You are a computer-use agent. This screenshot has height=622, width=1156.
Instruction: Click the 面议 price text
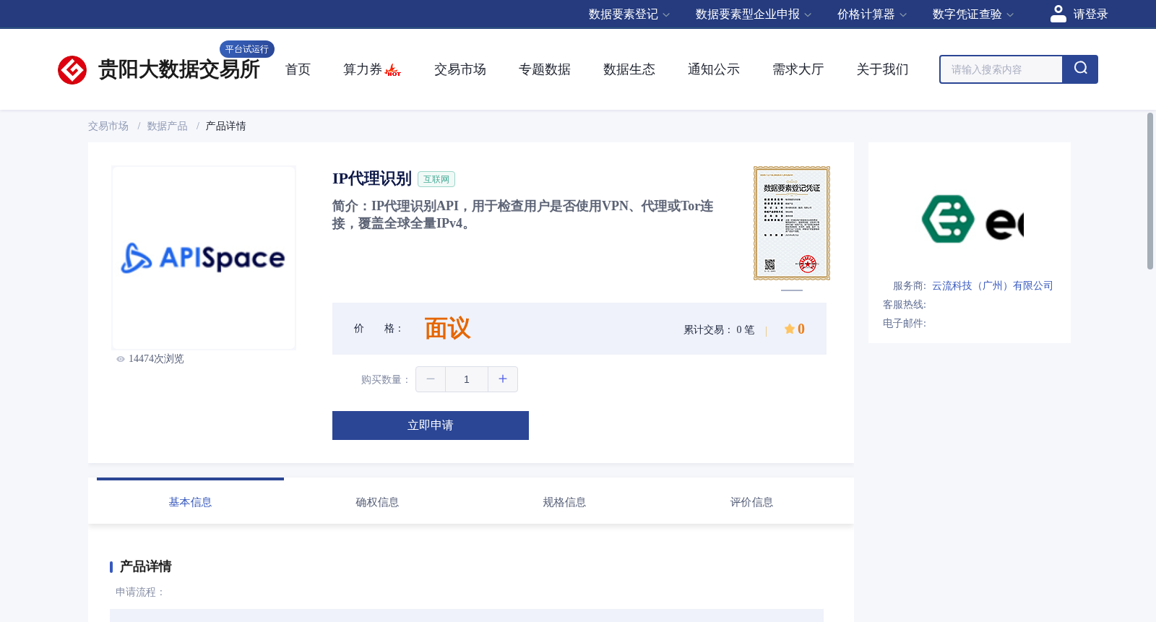click(x=447, y=329)
